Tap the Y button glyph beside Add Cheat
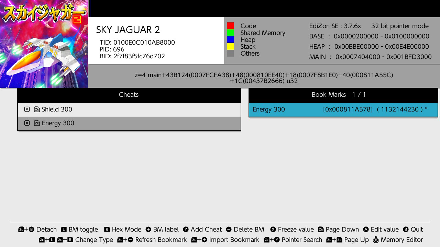The width and height of the screenshot is (440, 247). pos(186,230)
